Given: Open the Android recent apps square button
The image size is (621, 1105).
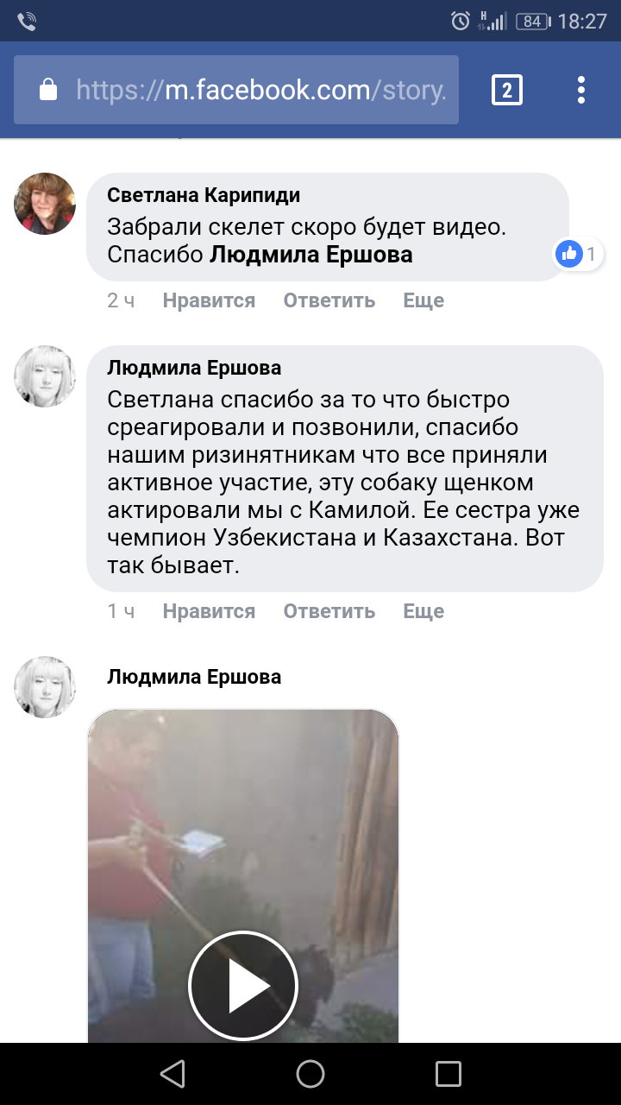Looking at the screenshot, I should (448, 1074).
